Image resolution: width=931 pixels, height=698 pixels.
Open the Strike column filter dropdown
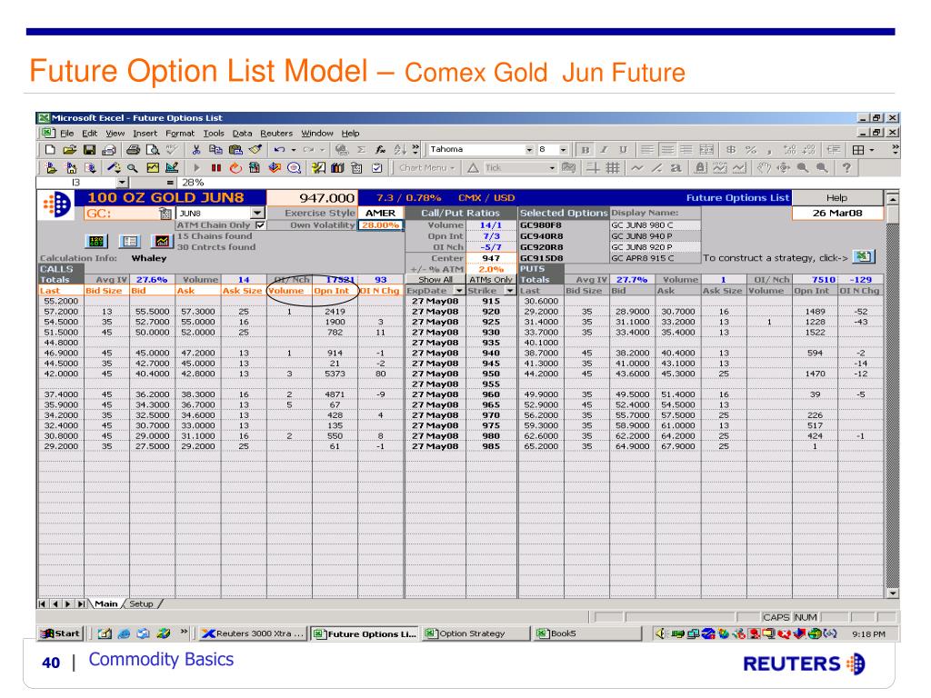pos(510,291)
